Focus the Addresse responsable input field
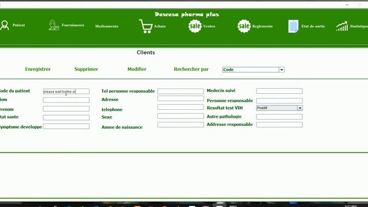Image resolution: width=368 pixels, height=207 pixels. click(x=279, y=125)
